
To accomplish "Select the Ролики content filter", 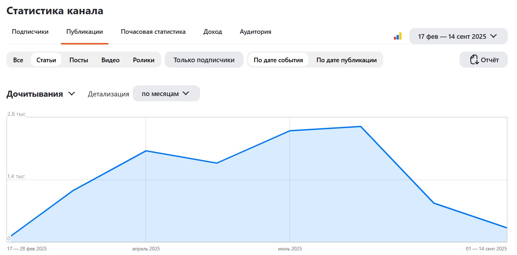I will (x=144, y=60).
